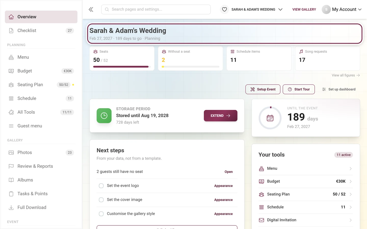
Task: Click the Schedule items card list icon
Action: (x=232, y=51)
